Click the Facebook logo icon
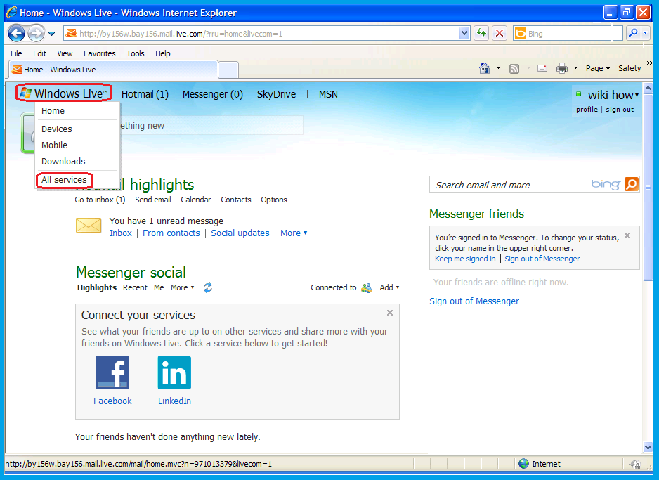The width and height of the screenshot is (659, 480). tap(112, 372)
